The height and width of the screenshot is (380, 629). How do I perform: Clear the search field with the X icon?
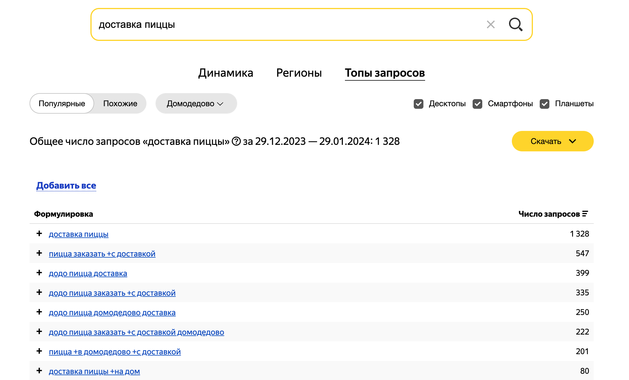(491, 25)
